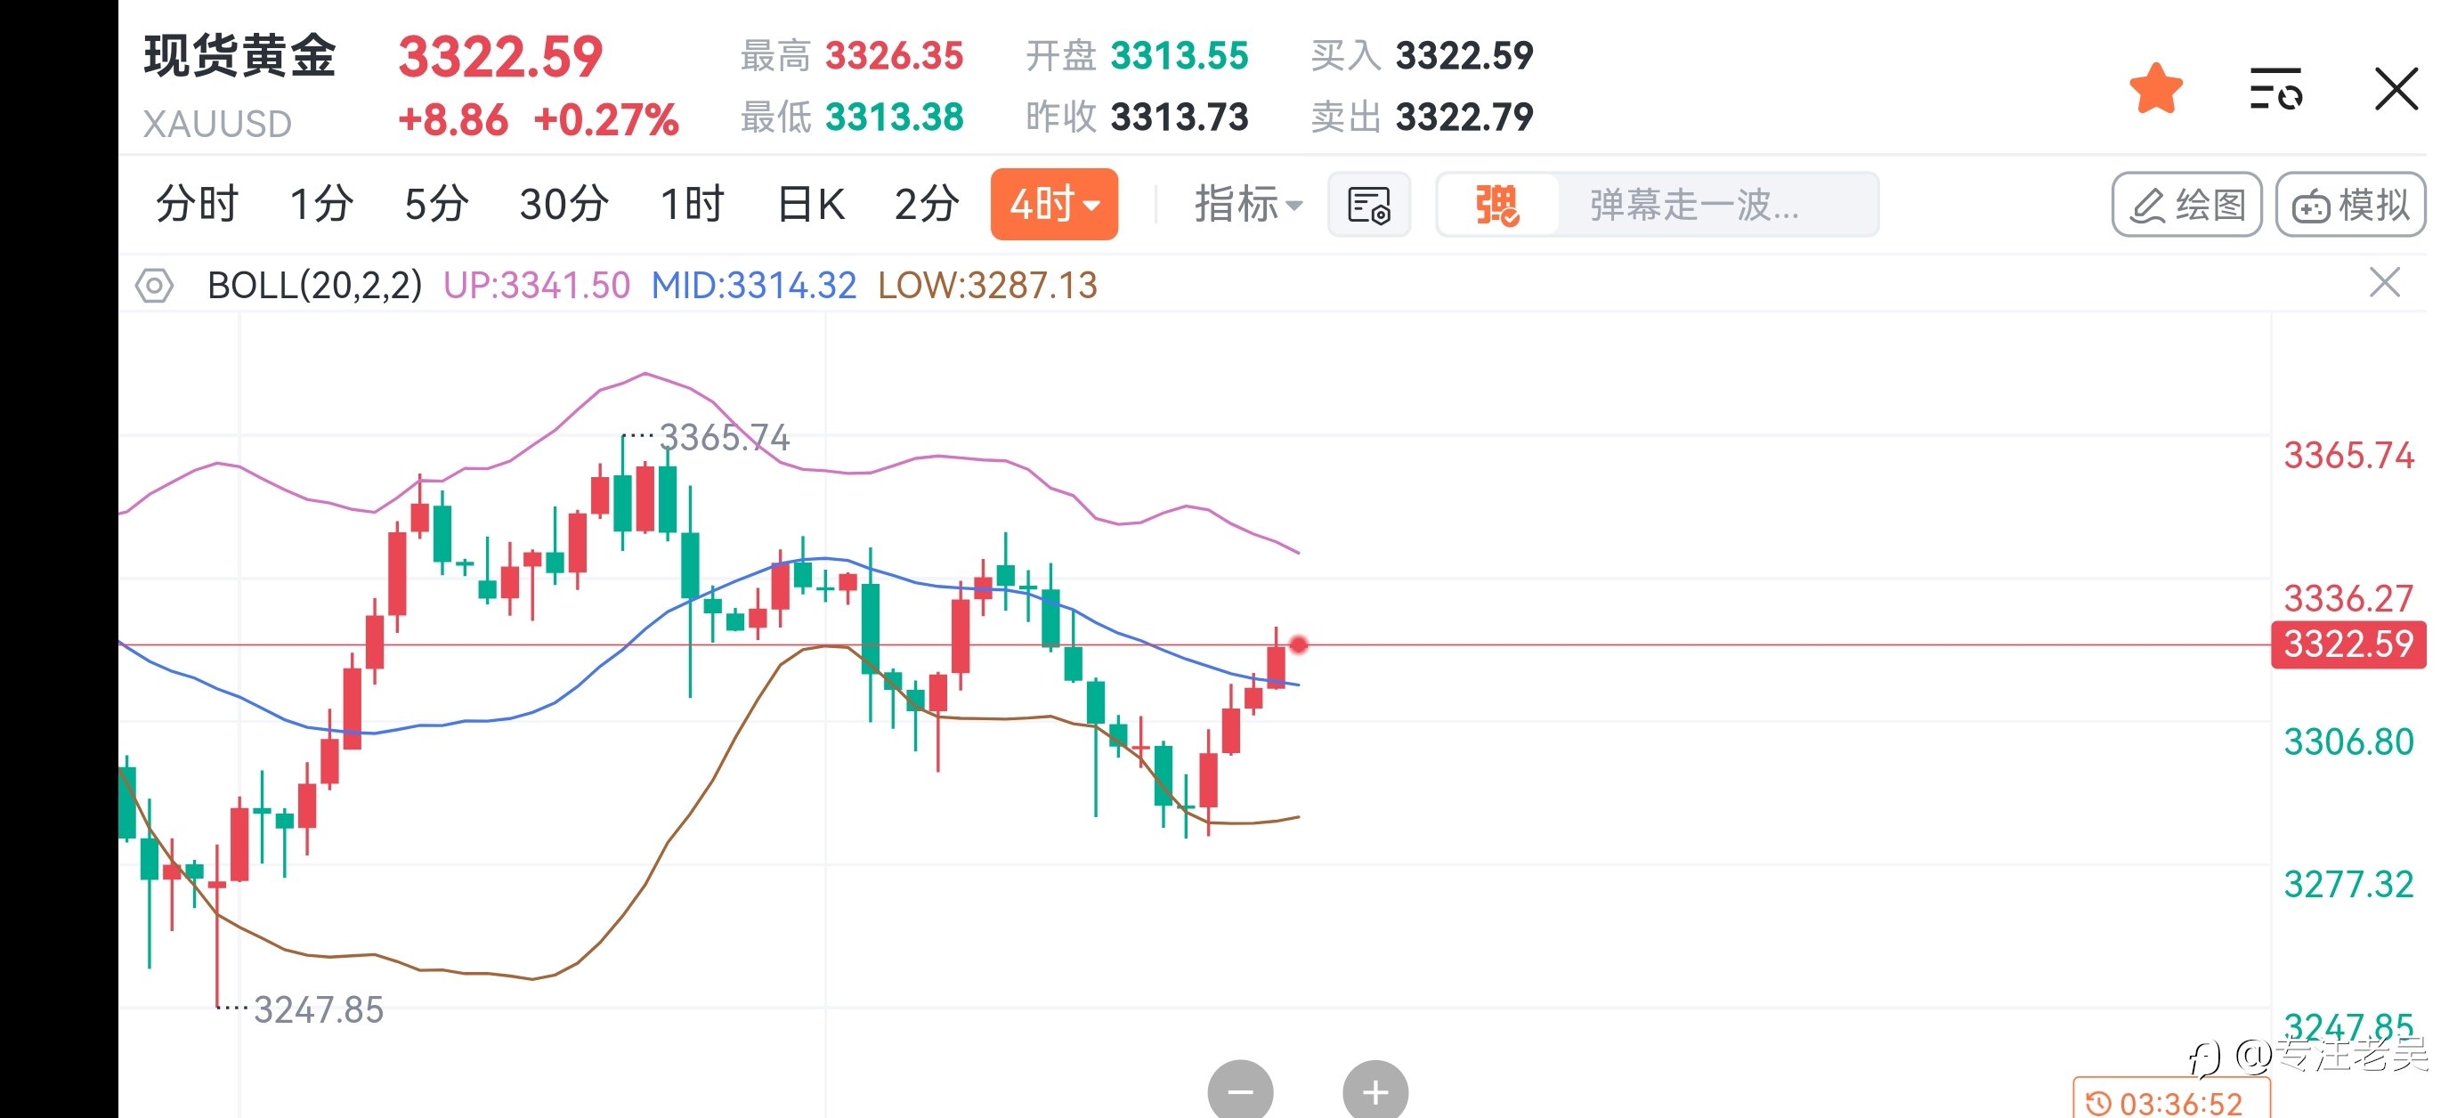
Task: Click the chart layout settings icon
Action: coord(1369,204)
